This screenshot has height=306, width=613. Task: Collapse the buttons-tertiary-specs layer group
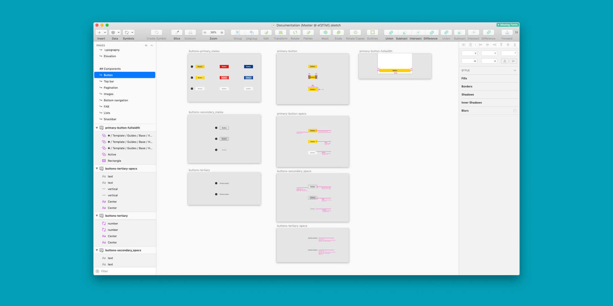coord(97,169)
